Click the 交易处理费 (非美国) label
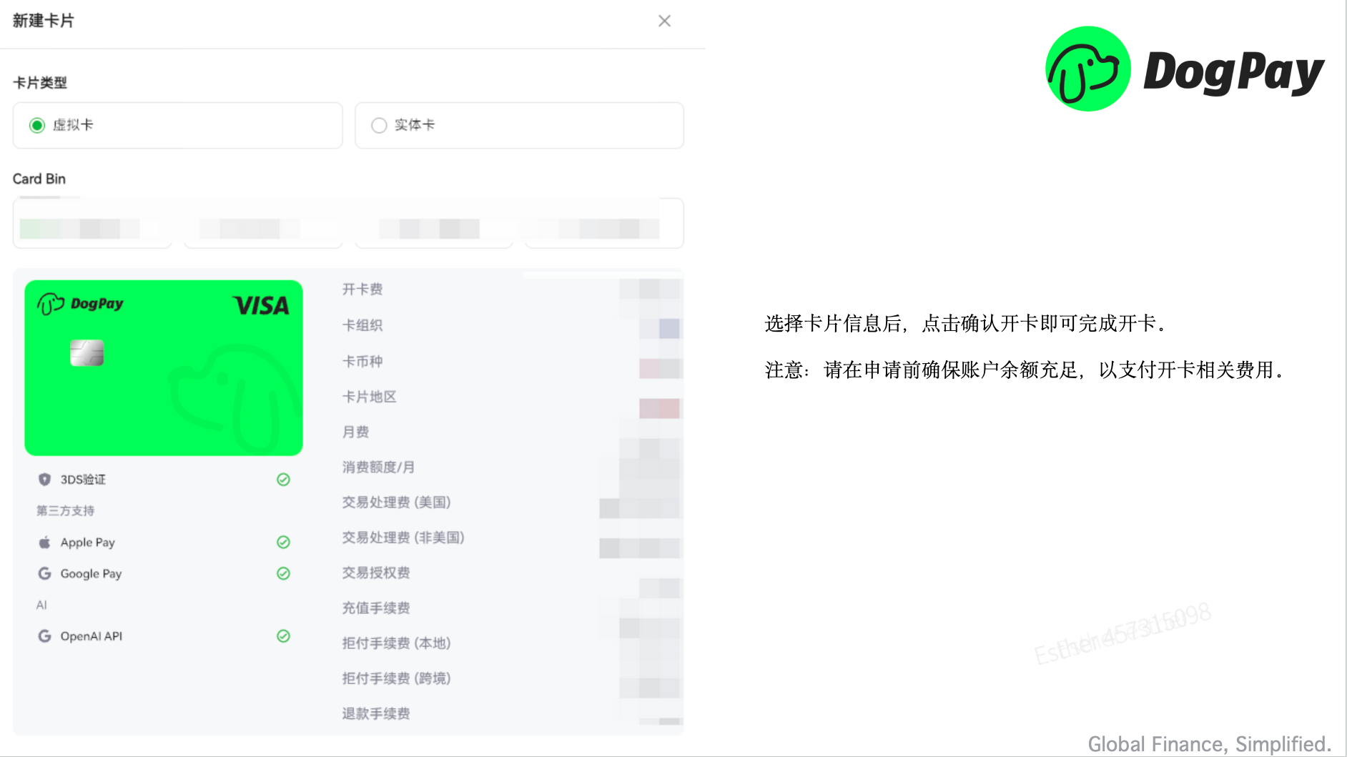 [x=403, y=538]
